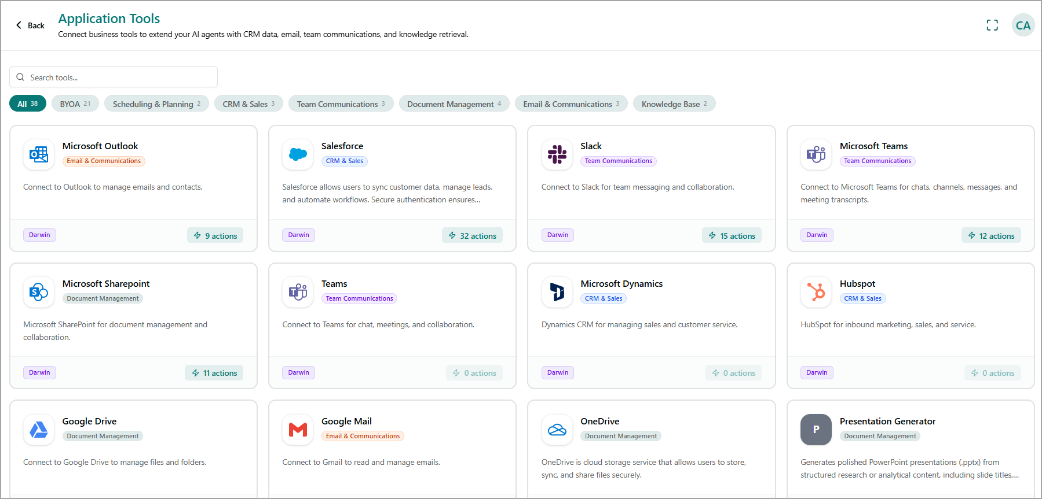The width and height of the screenshot is (1042, 499).
Task: Open the OneDrive card title
Action: click(599, 422)
